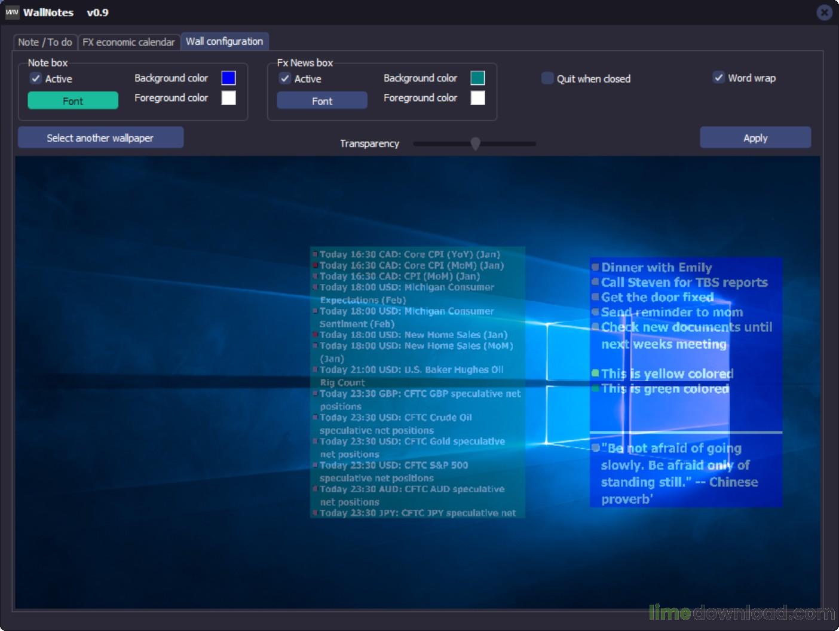
Task: Enable the Quit when closed option
Action: (x=547, y=78)
